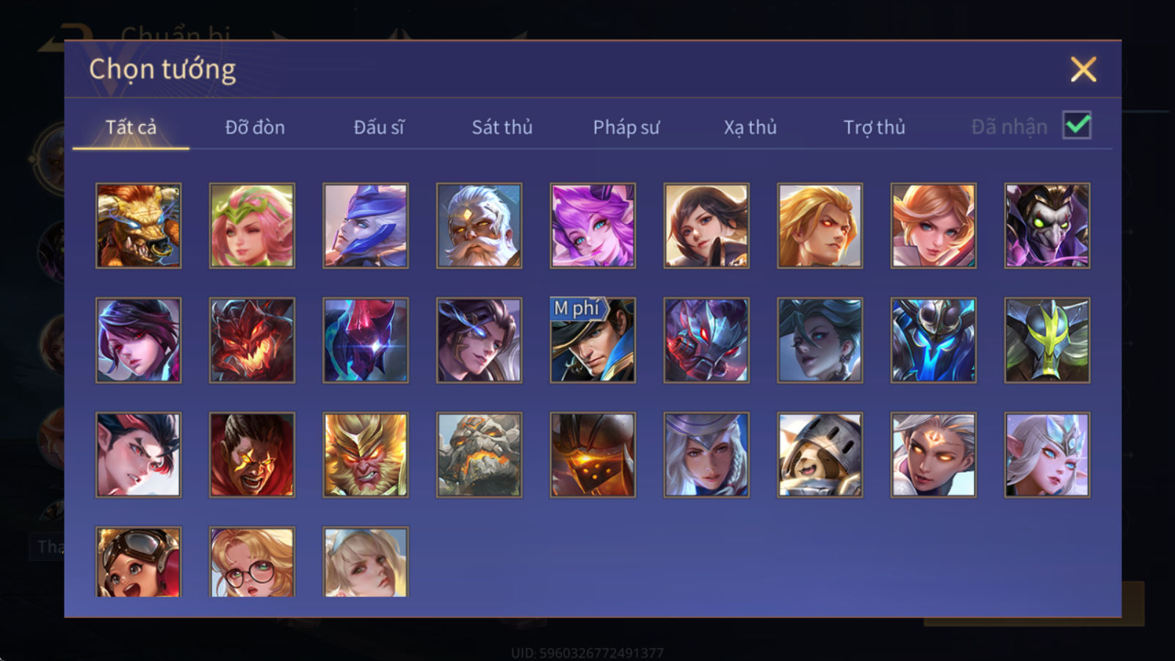Select the golden monkey king hero

pos(366,455)
